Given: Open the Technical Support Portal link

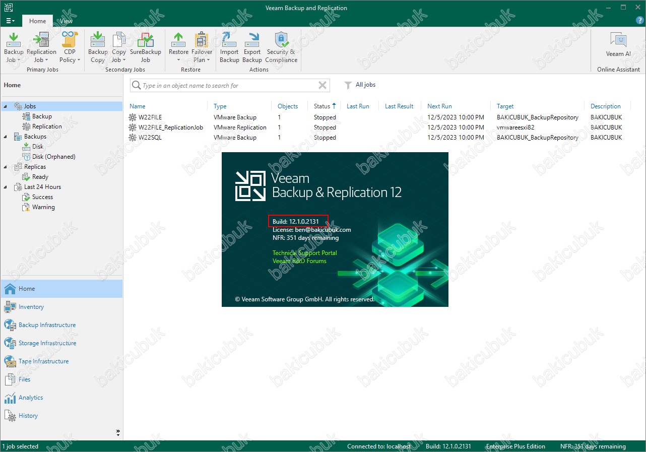Looking at the screenshot, I should point(305,253).
